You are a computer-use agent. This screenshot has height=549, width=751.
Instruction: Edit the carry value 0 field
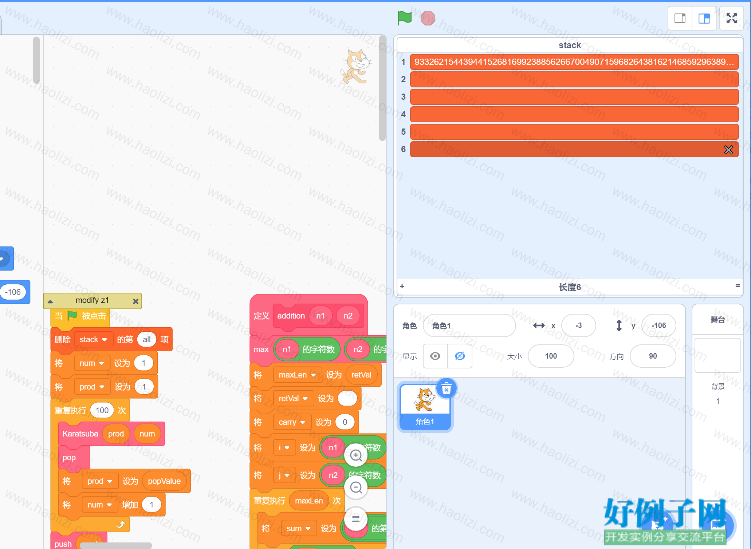pyautogui.click(x=345, y=422)
